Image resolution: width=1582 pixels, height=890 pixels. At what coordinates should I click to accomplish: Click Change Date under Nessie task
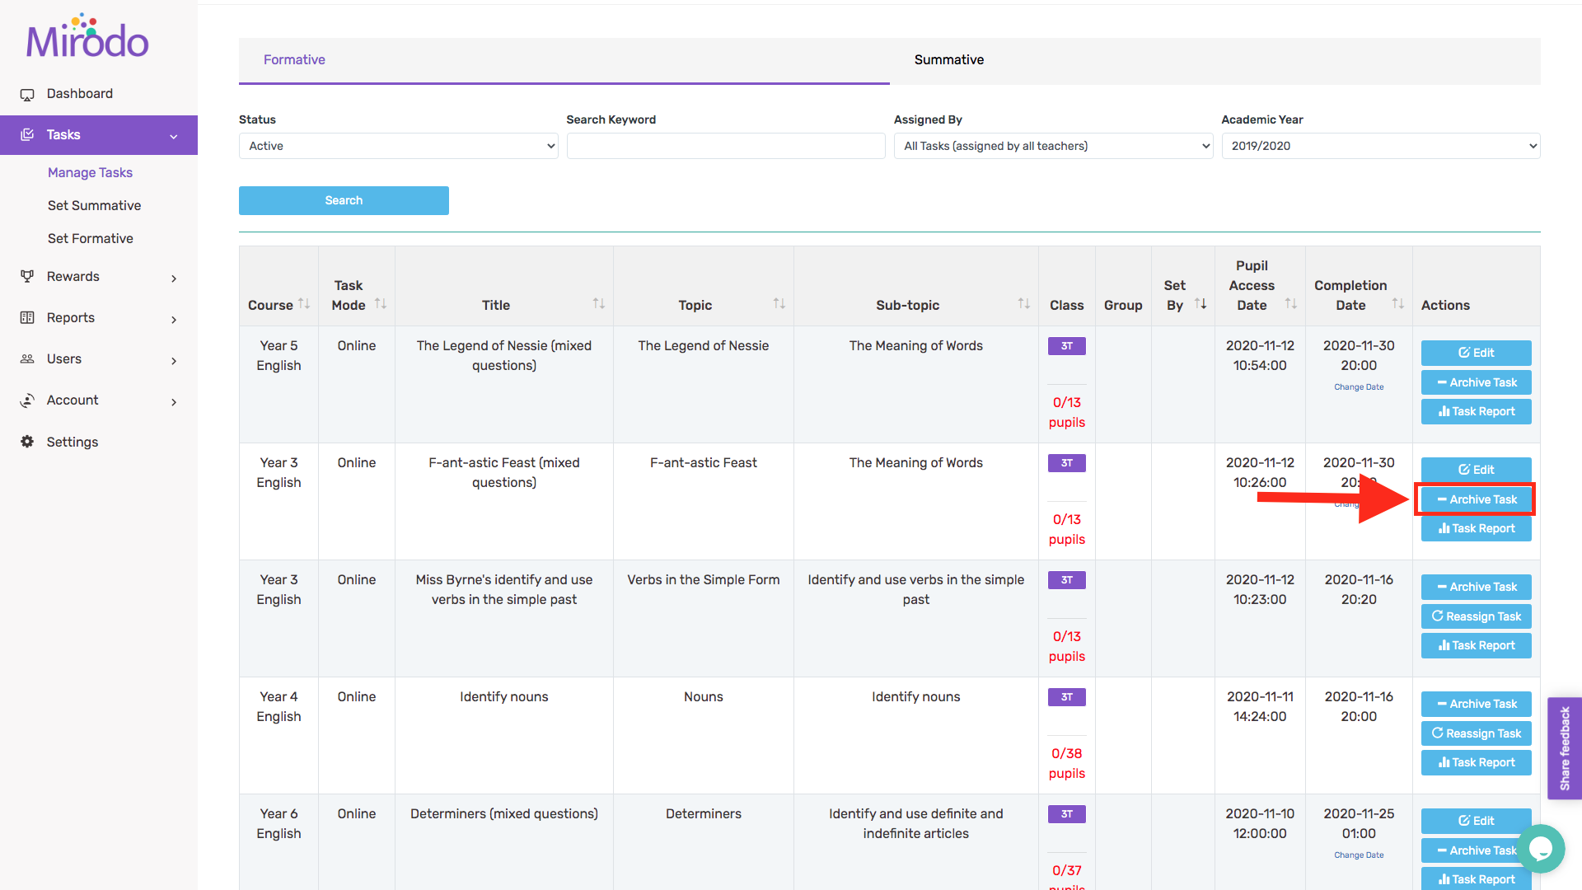click(x=1359, y=387)
